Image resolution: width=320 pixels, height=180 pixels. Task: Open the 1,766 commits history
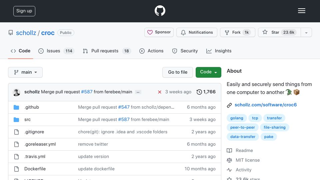[x=206, y=92]
